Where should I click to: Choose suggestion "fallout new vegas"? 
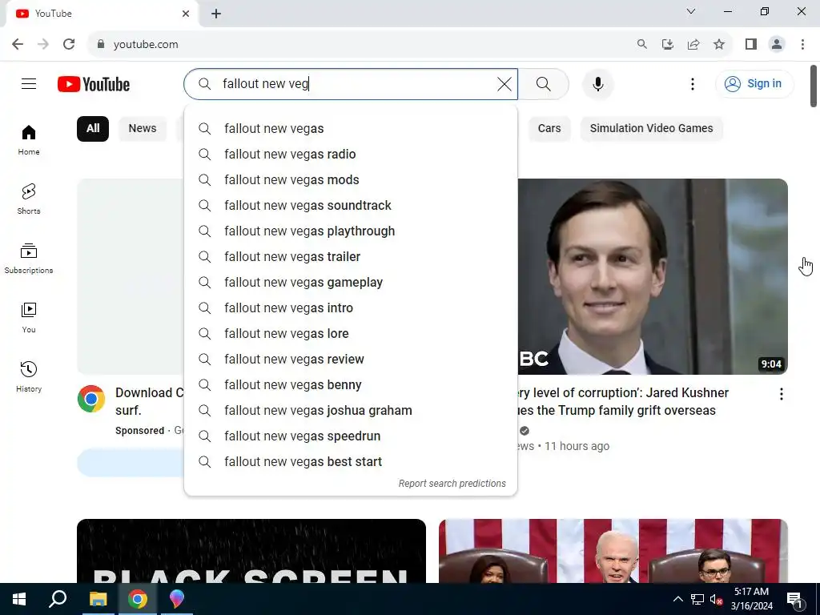(x=351, y=129)
